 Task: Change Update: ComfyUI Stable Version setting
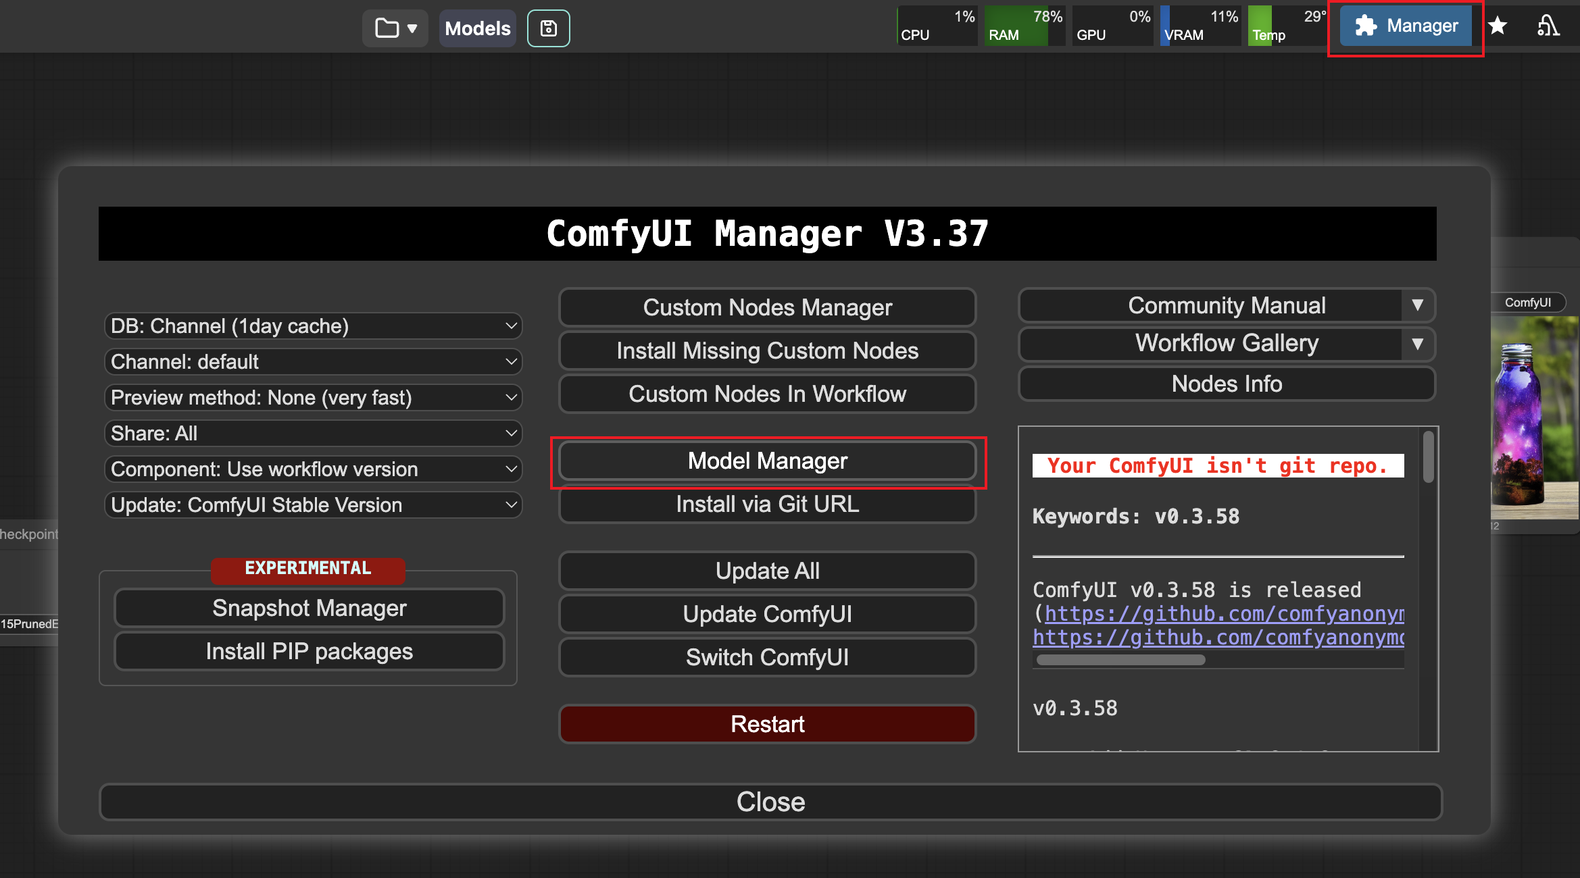pyautogui.click(x=314, y=505)
